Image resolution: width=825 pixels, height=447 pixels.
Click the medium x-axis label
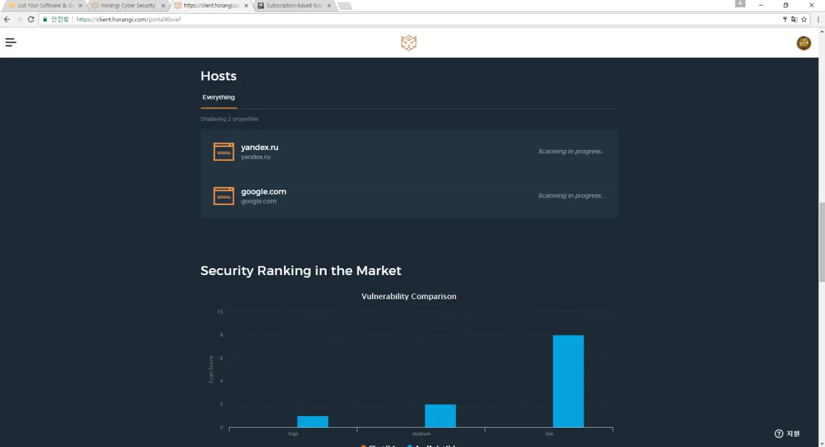(x=421, y=434)
